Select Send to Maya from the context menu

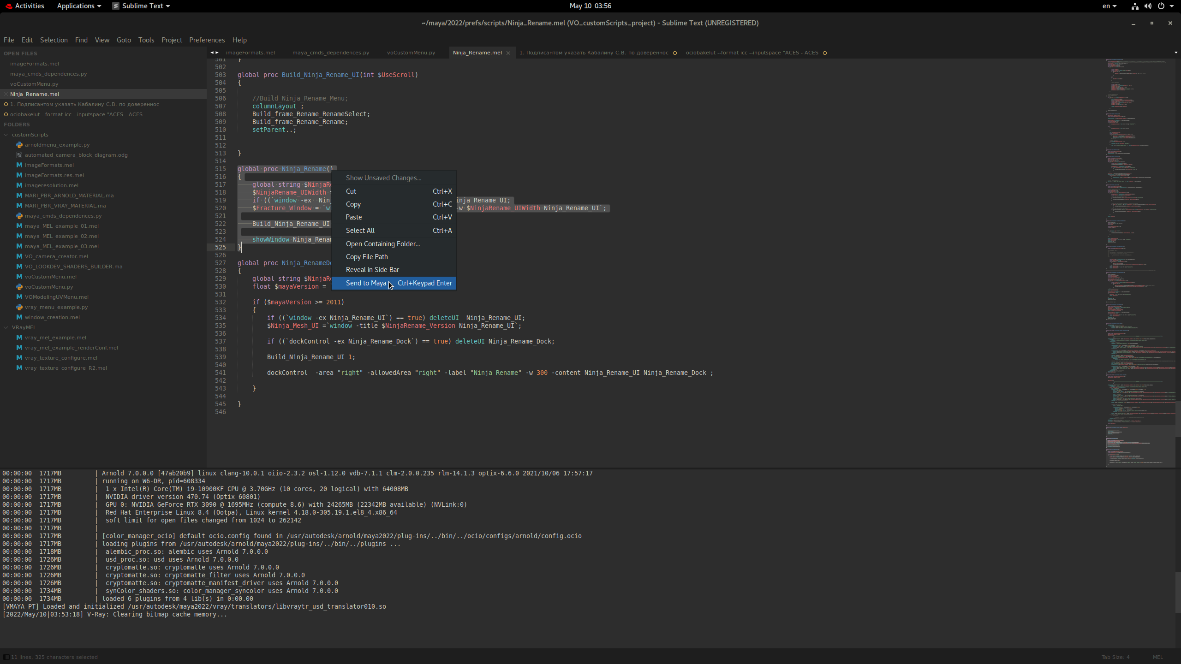pyautogui.click(x=367, y=283)
